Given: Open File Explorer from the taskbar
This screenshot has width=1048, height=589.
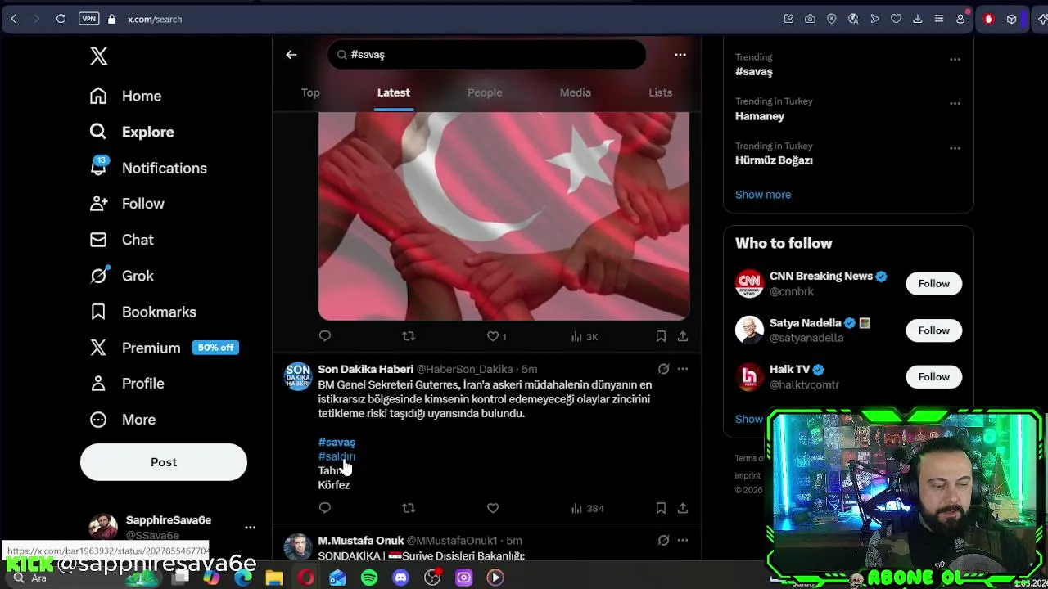Looking at the screenshot, I should tap(274, 578).
